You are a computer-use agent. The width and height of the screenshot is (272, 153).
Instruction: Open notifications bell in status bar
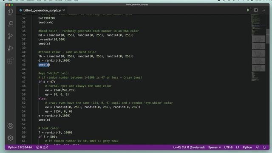click(x=264, y=147)
